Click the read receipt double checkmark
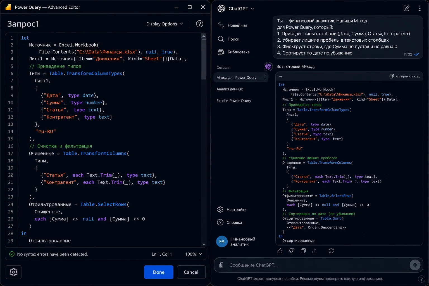Viewport: 429px width, 286px height. [x=416, y=54]
